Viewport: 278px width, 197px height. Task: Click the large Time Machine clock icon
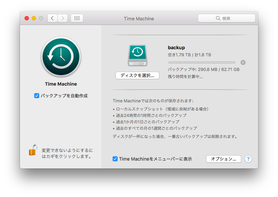click(61, 57)
